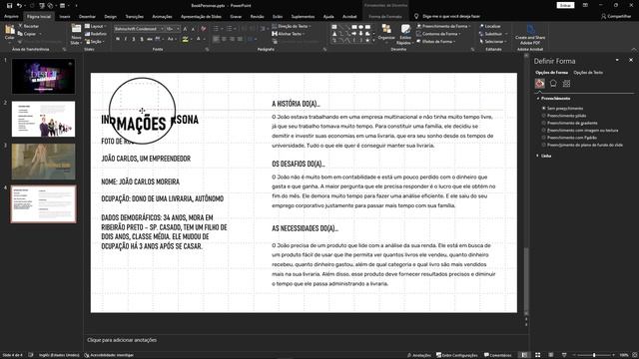Open the Alinhar Texto dropdown

coord(289,34)
